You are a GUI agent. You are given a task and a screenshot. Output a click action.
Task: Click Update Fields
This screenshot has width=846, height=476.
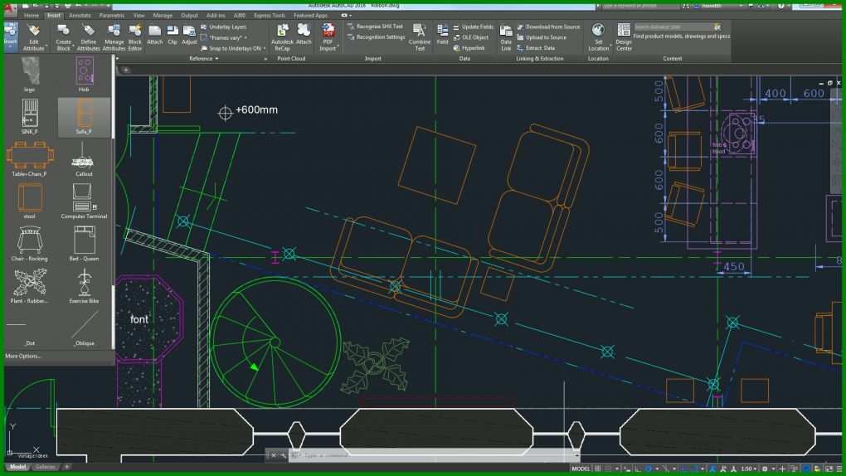point(473,27)
